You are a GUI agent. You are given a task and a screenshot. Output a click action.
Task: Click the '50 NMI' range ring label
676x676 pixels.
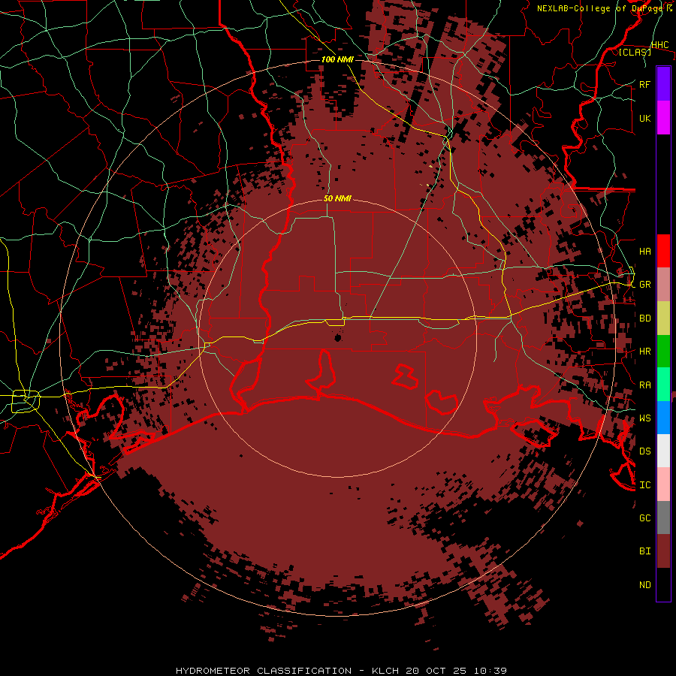click(x=337, y=198)
